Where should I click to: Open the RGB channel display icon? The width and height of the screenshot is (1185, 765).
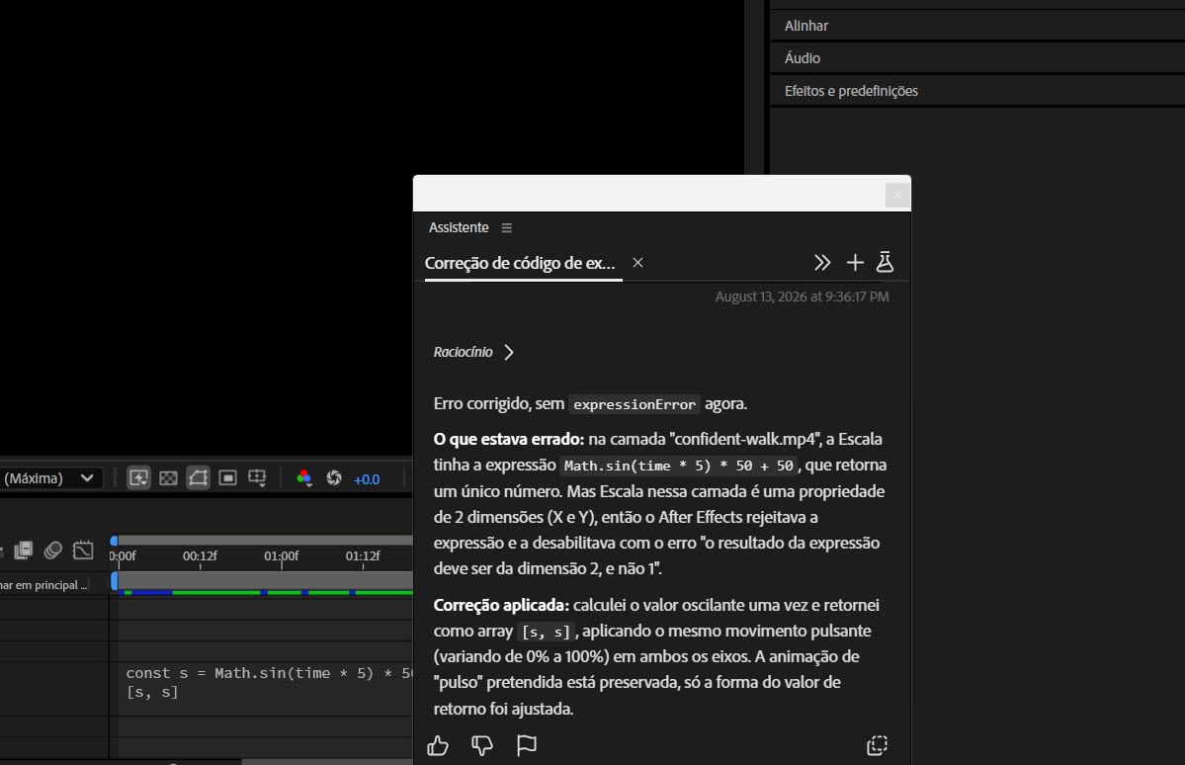303,477
